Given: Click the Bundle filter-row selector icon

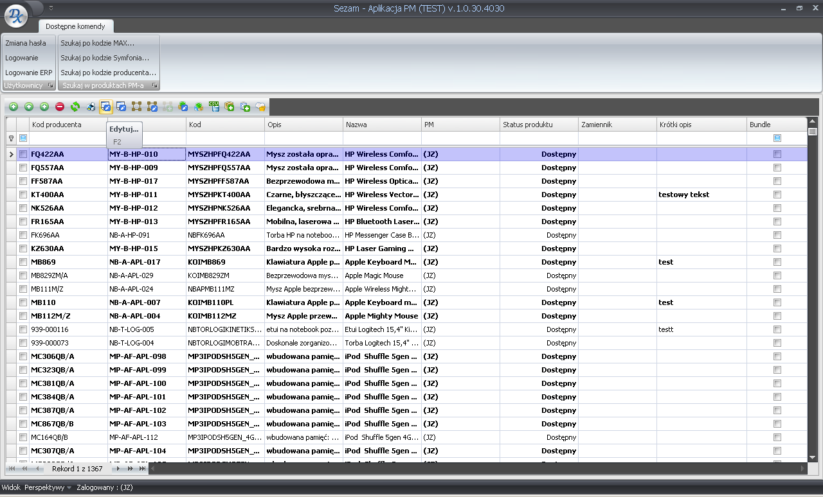Looking at the screenshot, I should tap(777, 138).
